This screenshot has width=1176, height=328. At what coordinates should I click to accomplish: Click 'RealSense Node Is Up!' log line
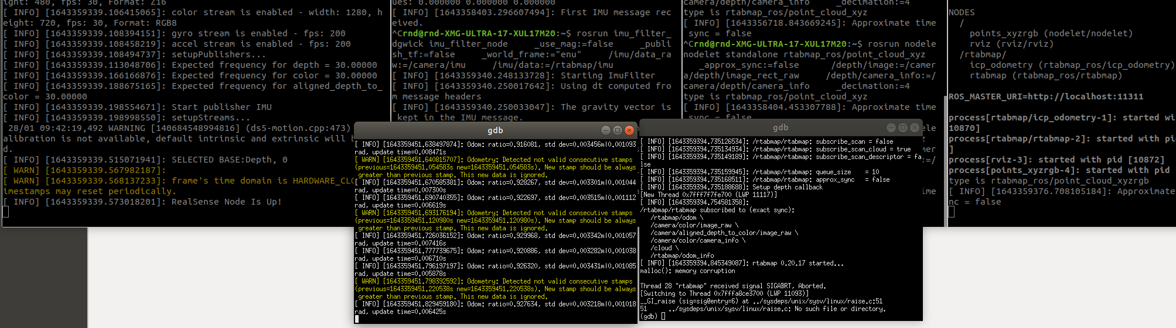(142, 202)
